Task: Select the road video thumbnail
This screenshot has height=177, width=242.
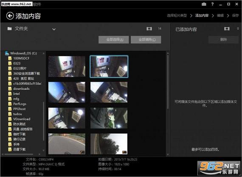Action: tap(67, 144)
